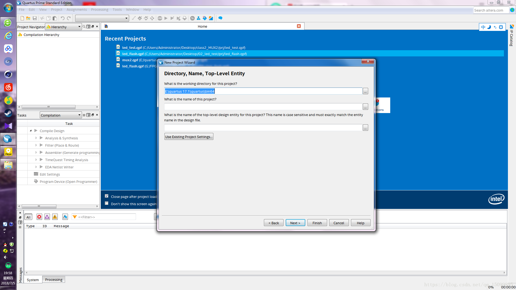Toggle pin button of Project Navigator panel

point(88,27)
